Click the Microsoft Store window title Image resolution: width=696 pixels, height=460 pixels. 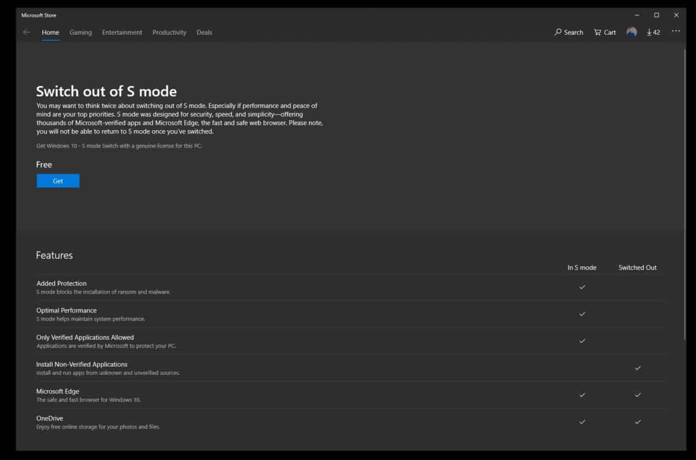[38, 15]
